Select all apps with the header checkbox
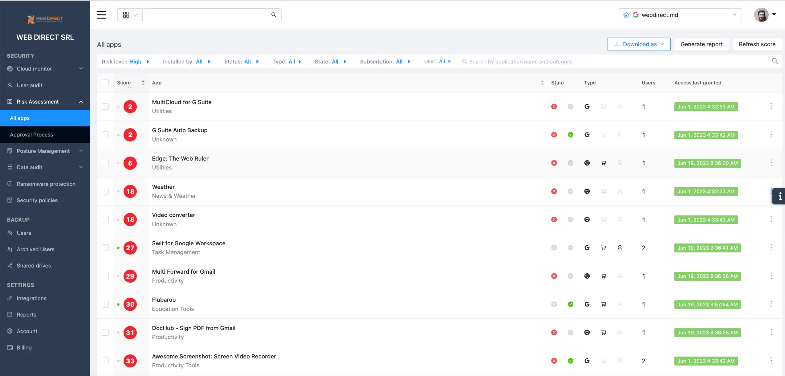 (105, 83)
